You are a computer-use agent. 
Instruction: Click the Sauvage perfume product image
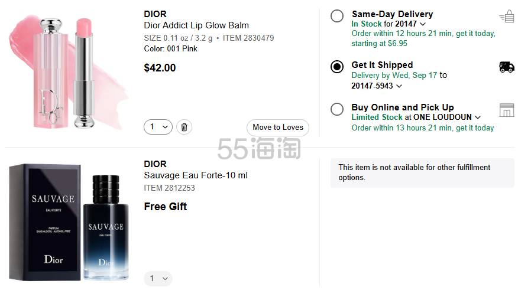tap(69, 223)
